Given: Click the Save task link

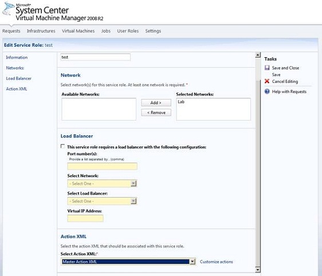Looking at the screenshot, I should [276, 74].
